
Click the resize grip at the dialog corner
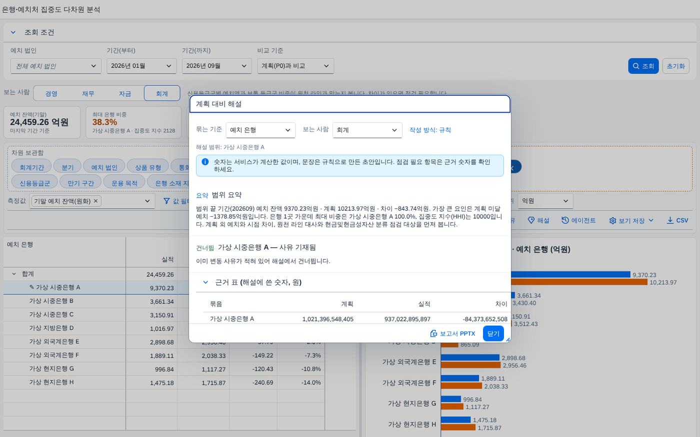507,340
